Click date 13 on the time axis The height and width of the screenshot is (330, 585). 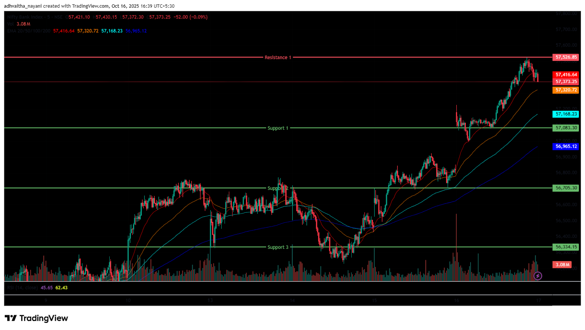[210, 300]
